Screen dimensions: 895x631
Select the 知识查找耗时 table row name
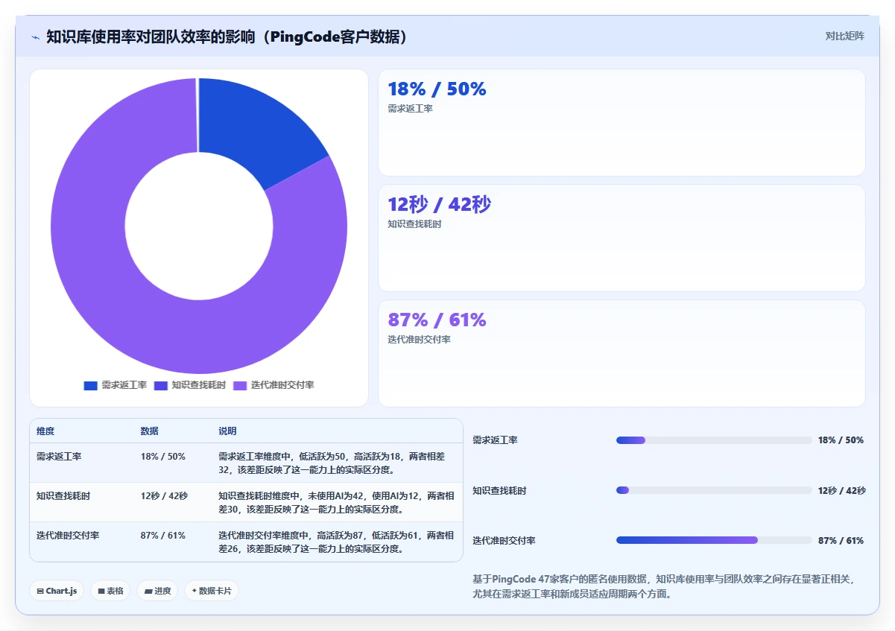[63, 495]
